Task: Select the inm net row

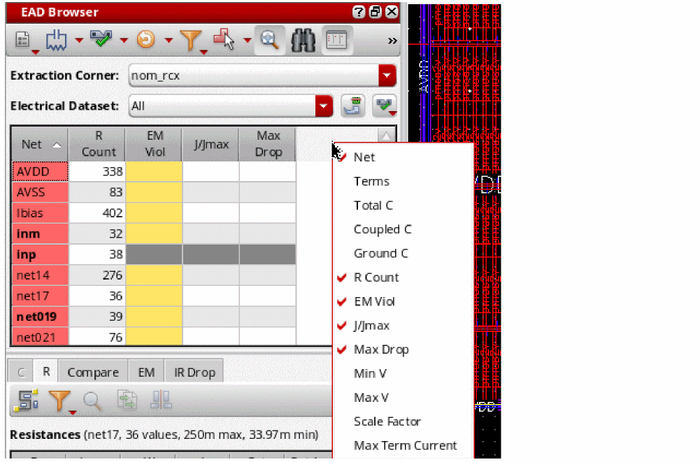Action: tap(40, 234)
